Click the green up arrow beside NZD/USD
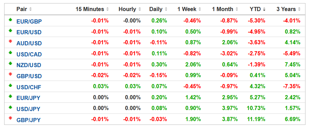 tap(10, 63)
